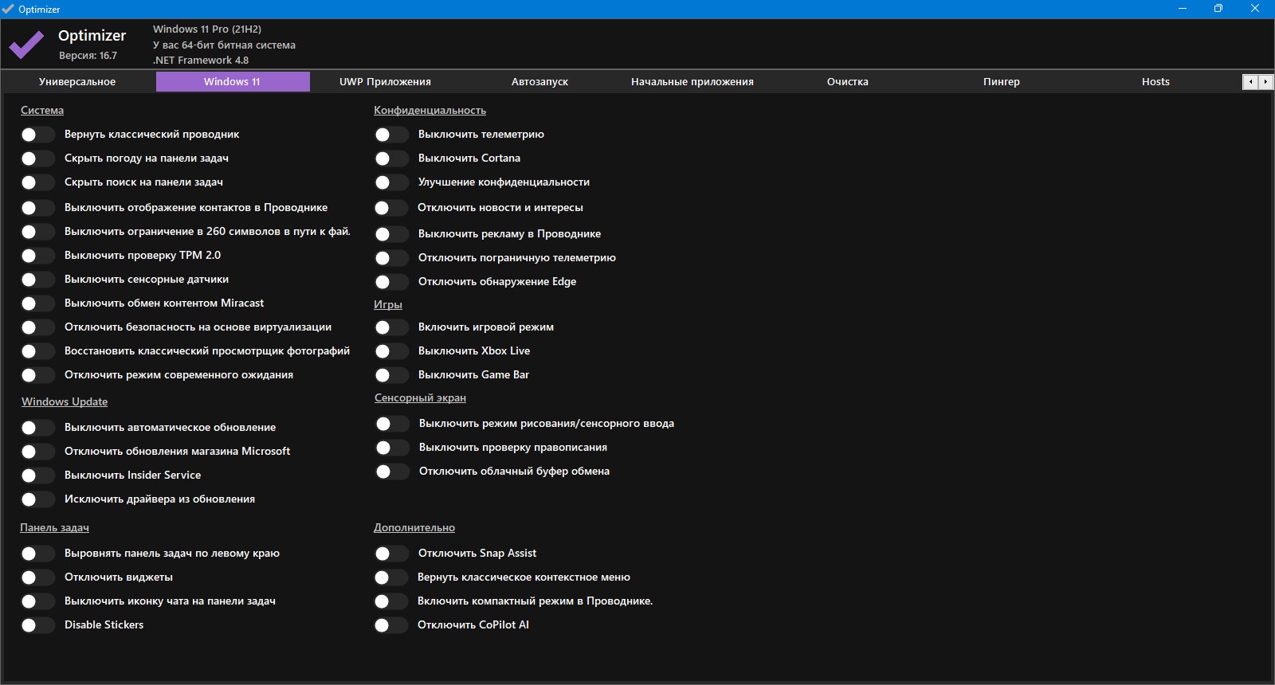Toggle Выключить обмен контентом Miracast

(x=37, y=303)
